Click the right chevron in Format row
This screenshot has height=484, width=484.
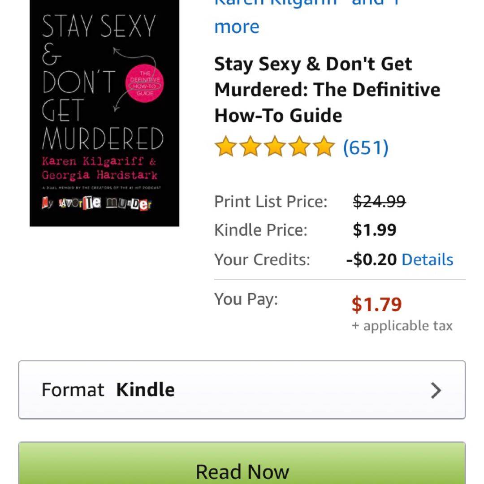pyautogui.click(x=436, y=390)
